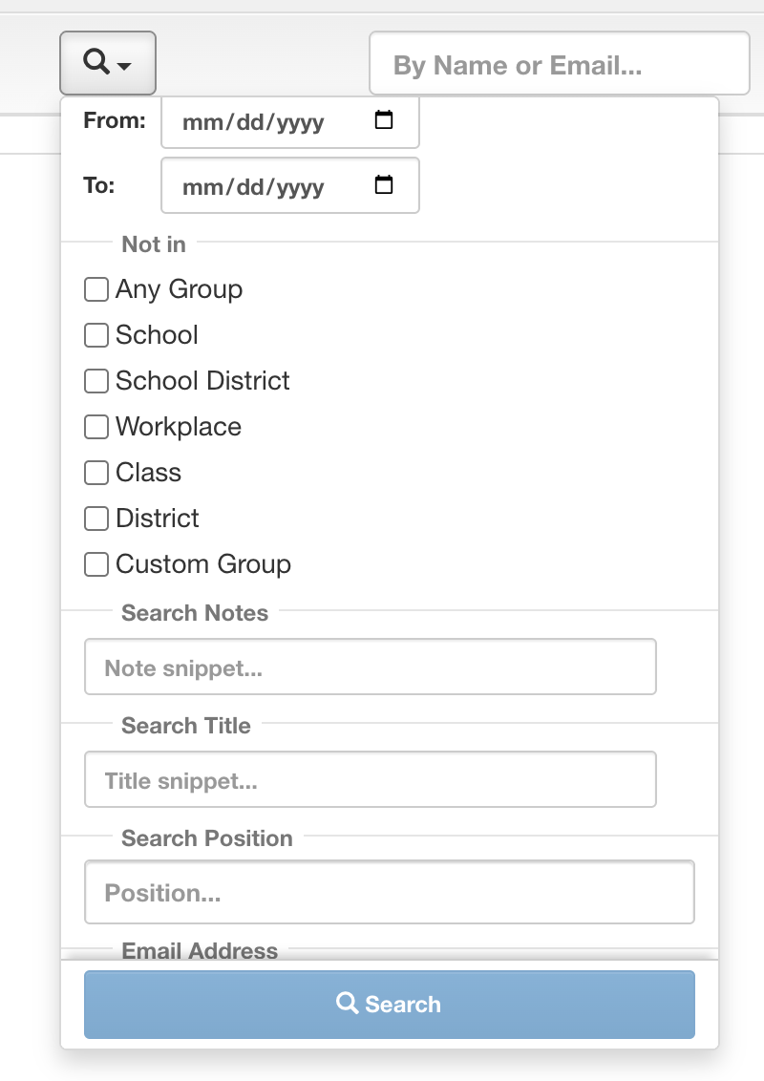Toggle the Class checkbox
764x1081 pixels.
[96, 473]
